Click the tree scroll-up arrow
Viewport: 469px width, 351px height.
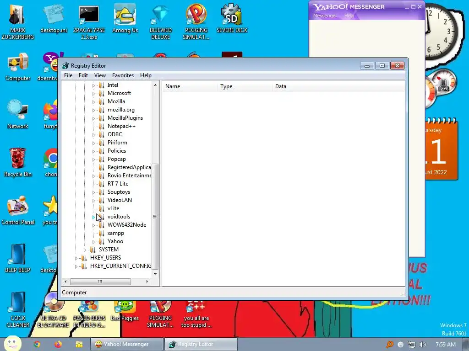click(x=155, y=85)
